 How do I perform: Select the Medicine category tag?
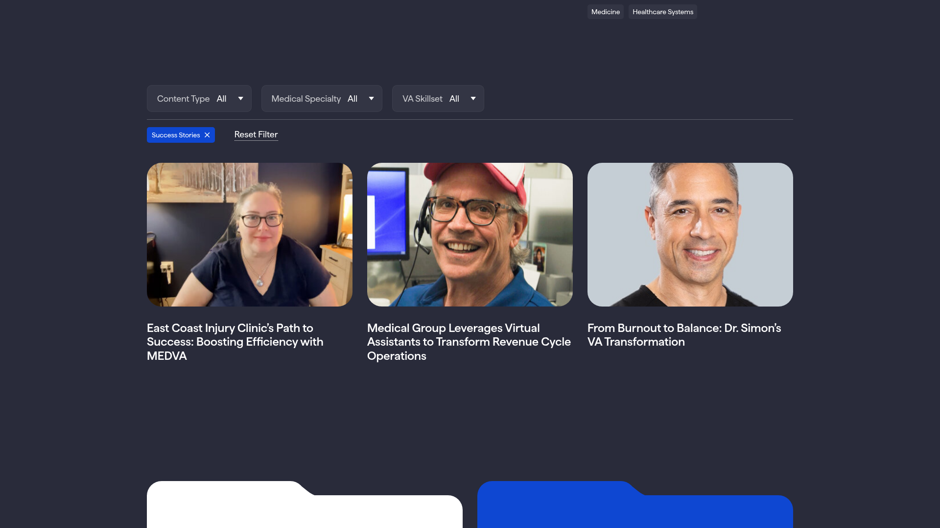(x=605, y=12)
